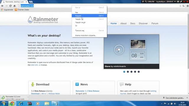
Task: Close the Rainmeter browser tab
Action: click(26, 2)
